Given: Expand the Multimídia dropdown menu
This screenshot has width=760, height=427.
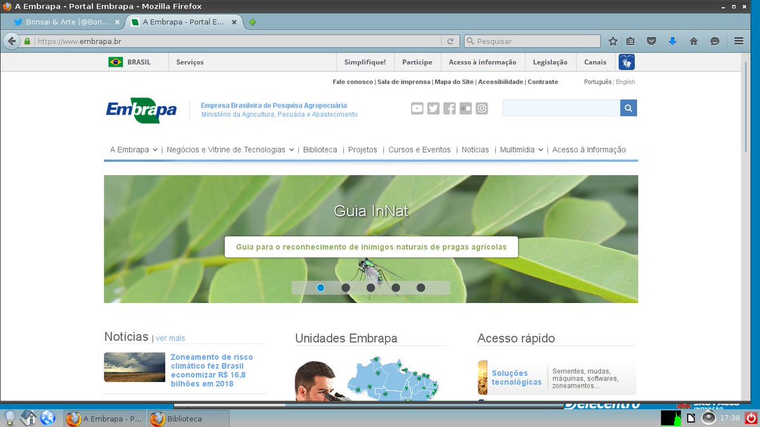Looking at the screenshot, I should pos(521,150).
